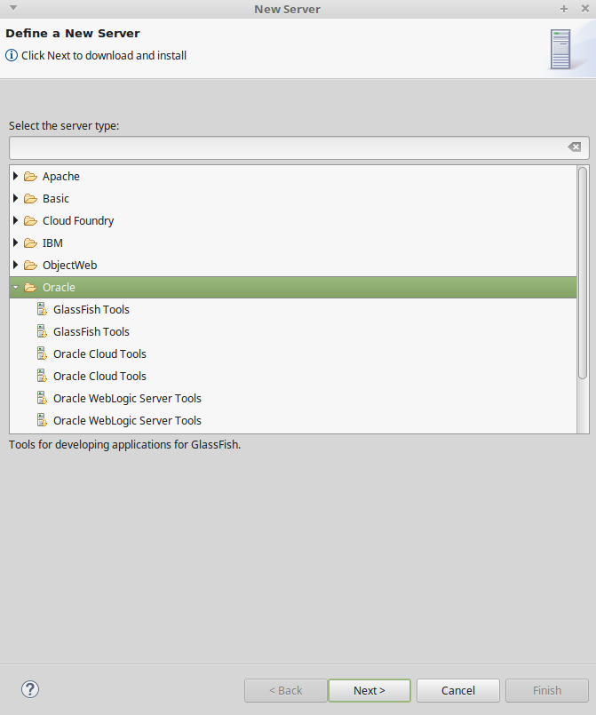Select the IBM tree label
Screen dimensions: 596x715
[x=52, y=243]
